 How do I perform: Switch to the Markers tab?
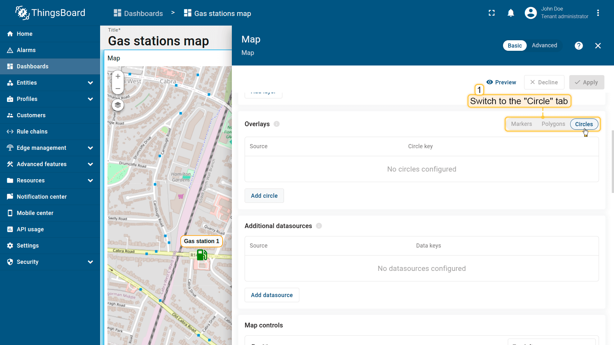[x=521, y=124]
